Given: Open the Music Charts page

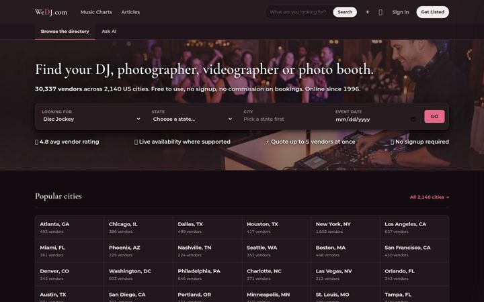Looking at the screenshot, I should (x=96, y=12).
